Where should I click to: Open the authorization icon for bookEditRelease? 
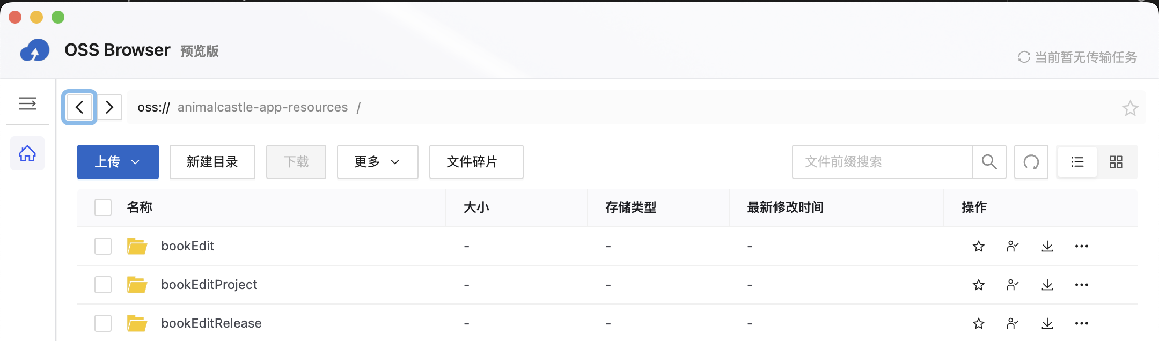coord(1013,323)
